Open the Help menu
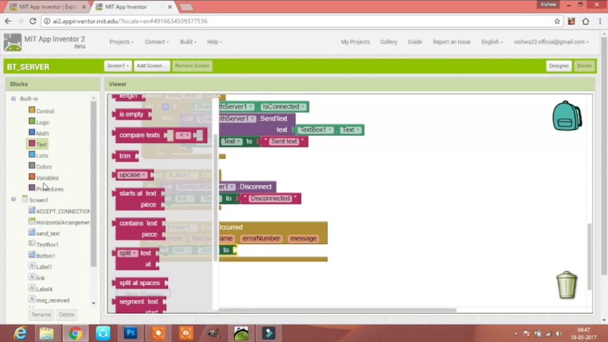 (x=214, y=42)
